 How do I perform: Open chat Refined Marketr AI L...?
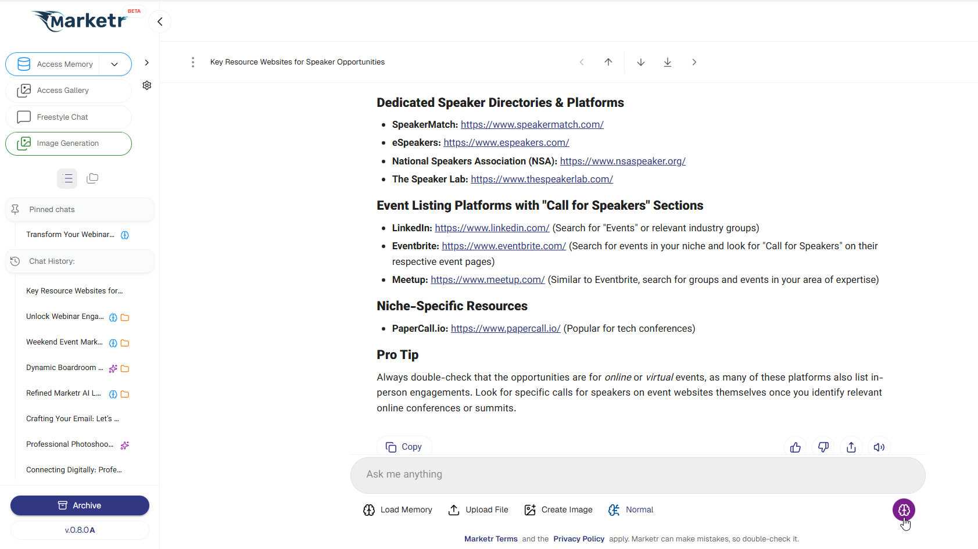coord(63,393)
